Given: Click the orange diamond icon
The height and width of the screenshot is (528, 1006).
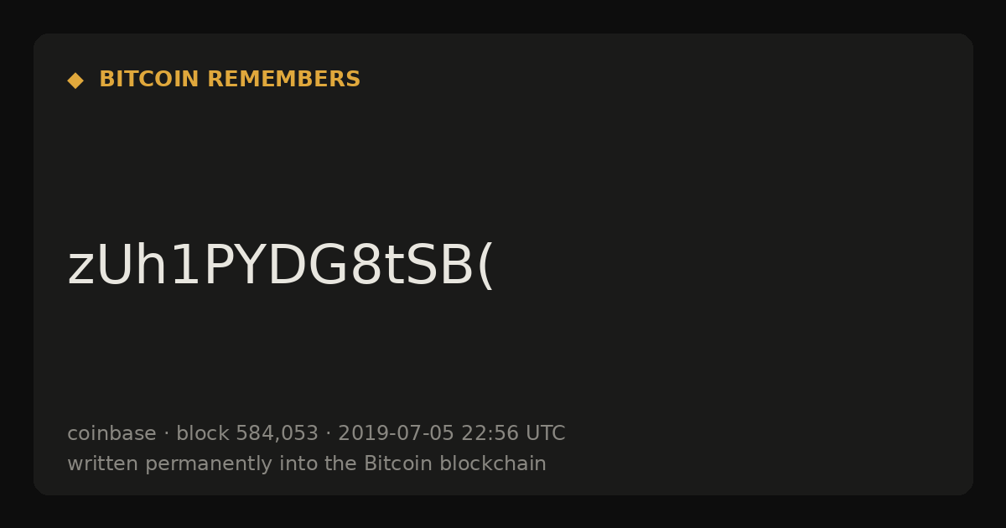Looking at the screenshot, I should pos(75,80).
